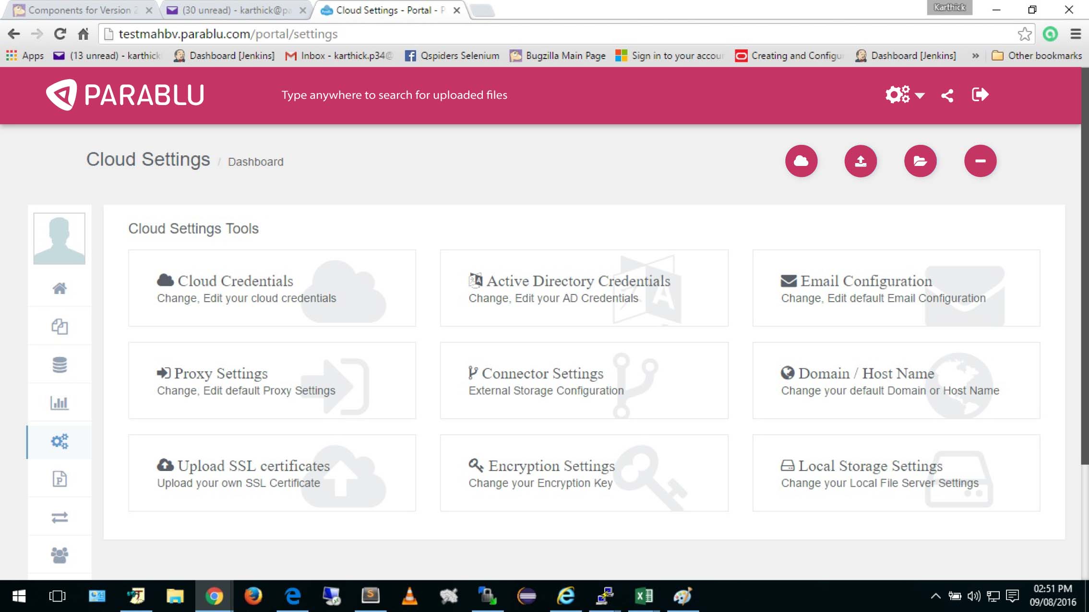The image size is (1089, 612).
Task: Click the share icon in header
Action: coord(947,95)
